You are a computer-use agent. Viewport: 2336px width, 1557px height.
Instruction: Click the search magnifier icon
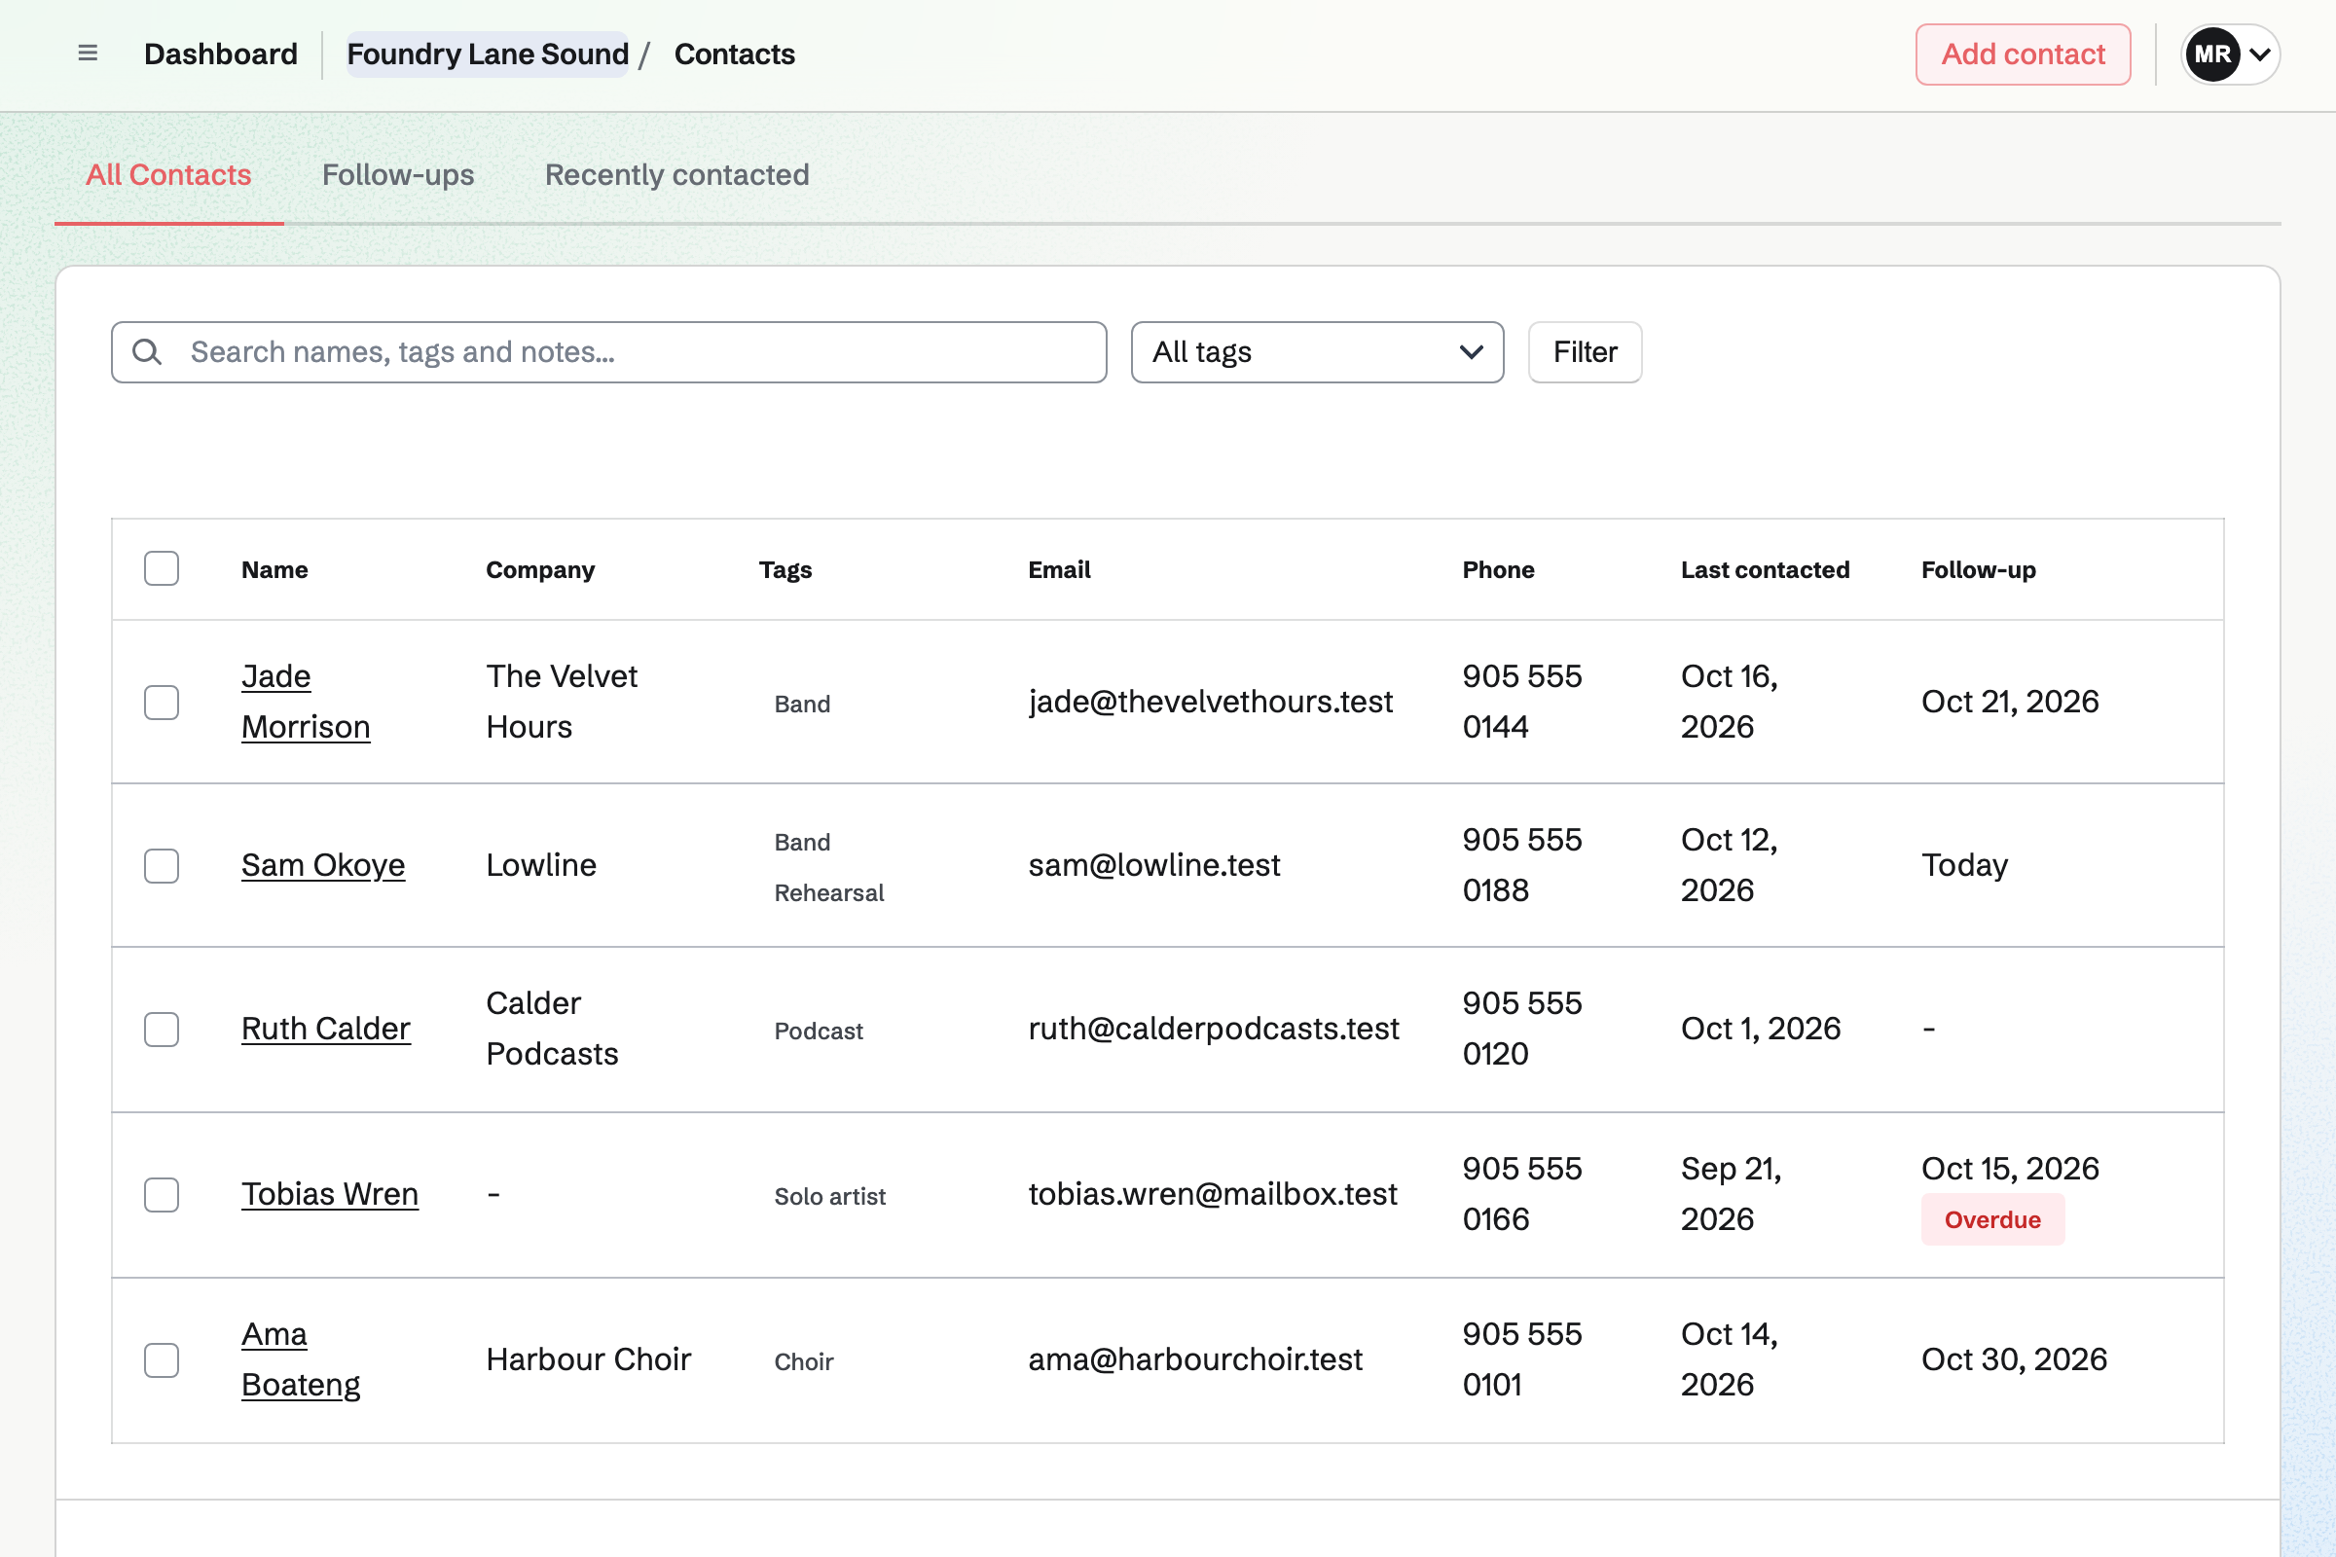pos(147,351)
